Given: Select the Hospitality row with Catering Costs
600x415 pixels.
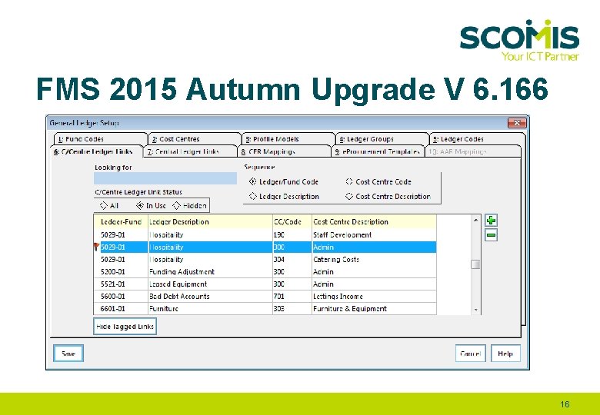Looking at the screenshot, I should 265,259.
